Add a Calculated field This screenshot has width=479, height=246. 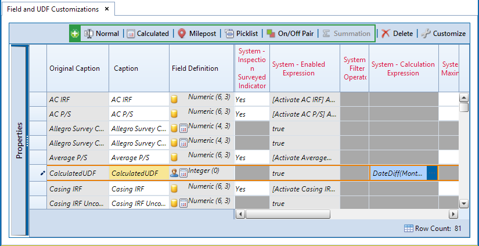click(x=148, y=34)
